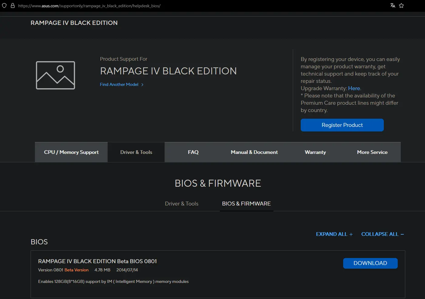Download Beta BIOS 0801
Image resolution: width=425 pixels, height=299 pixels.
point(370,263)
